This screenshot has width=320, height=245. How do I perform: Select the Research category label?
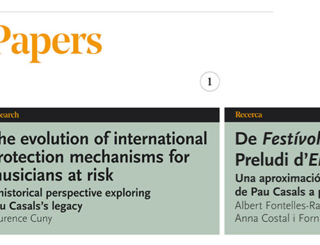pyautogui.click(x=10, y=115)
